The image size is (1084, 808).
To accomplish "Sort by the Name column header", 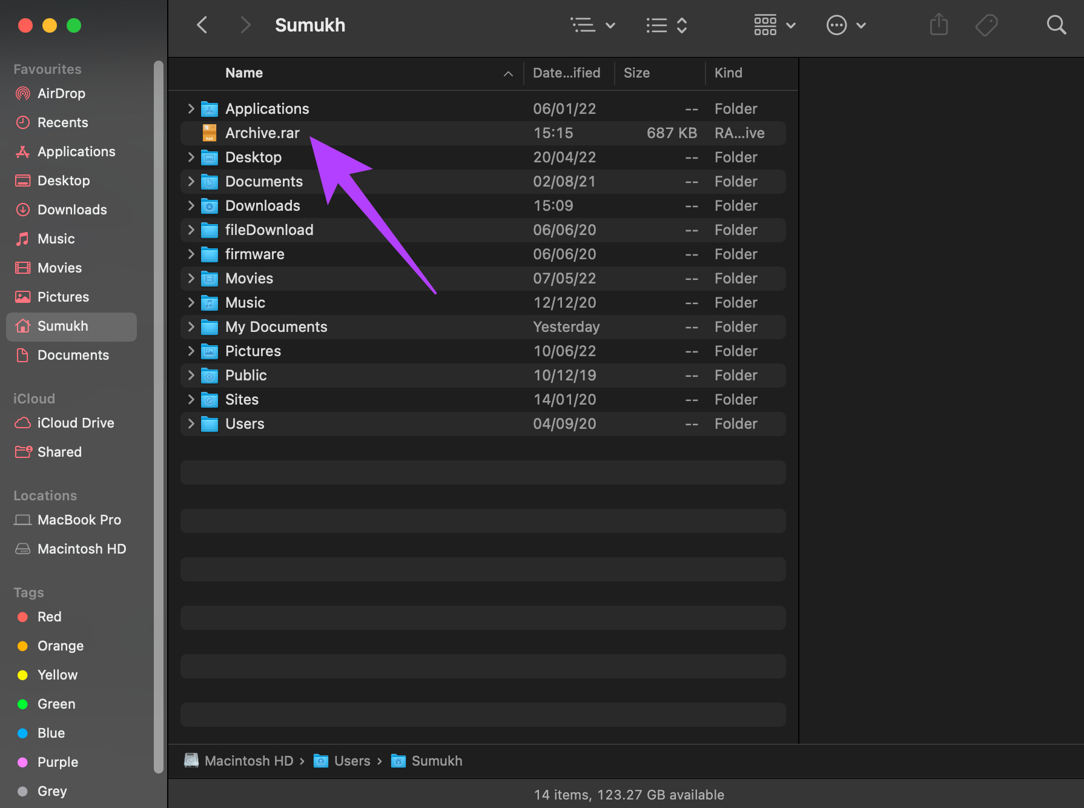I will click(244, 73).
